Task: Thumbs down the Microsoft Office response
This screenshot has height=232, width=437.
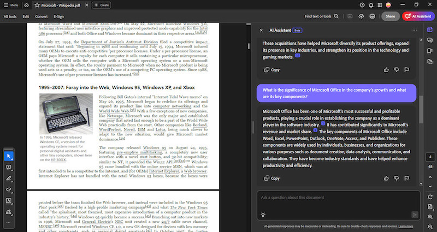Action: pyautogui.click(x=397, y=178)
